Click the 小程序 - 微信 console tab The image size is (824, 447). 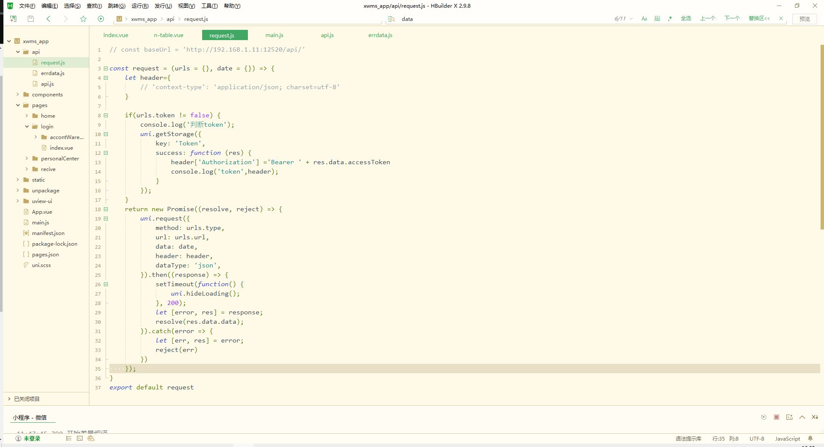(29, 418)
